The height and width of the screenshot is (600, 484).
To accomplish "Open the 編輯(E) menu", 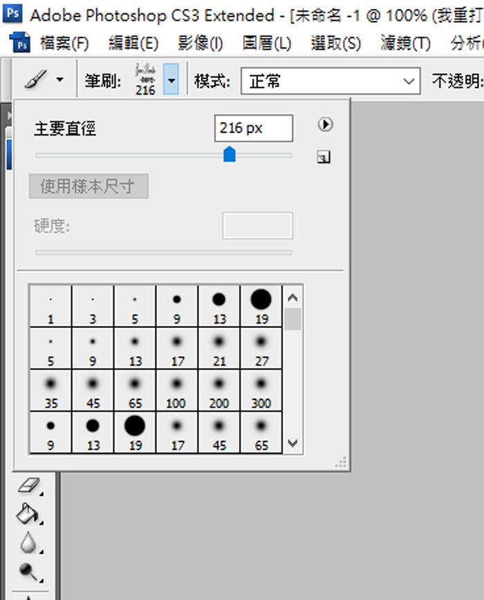I will (133, 43).
